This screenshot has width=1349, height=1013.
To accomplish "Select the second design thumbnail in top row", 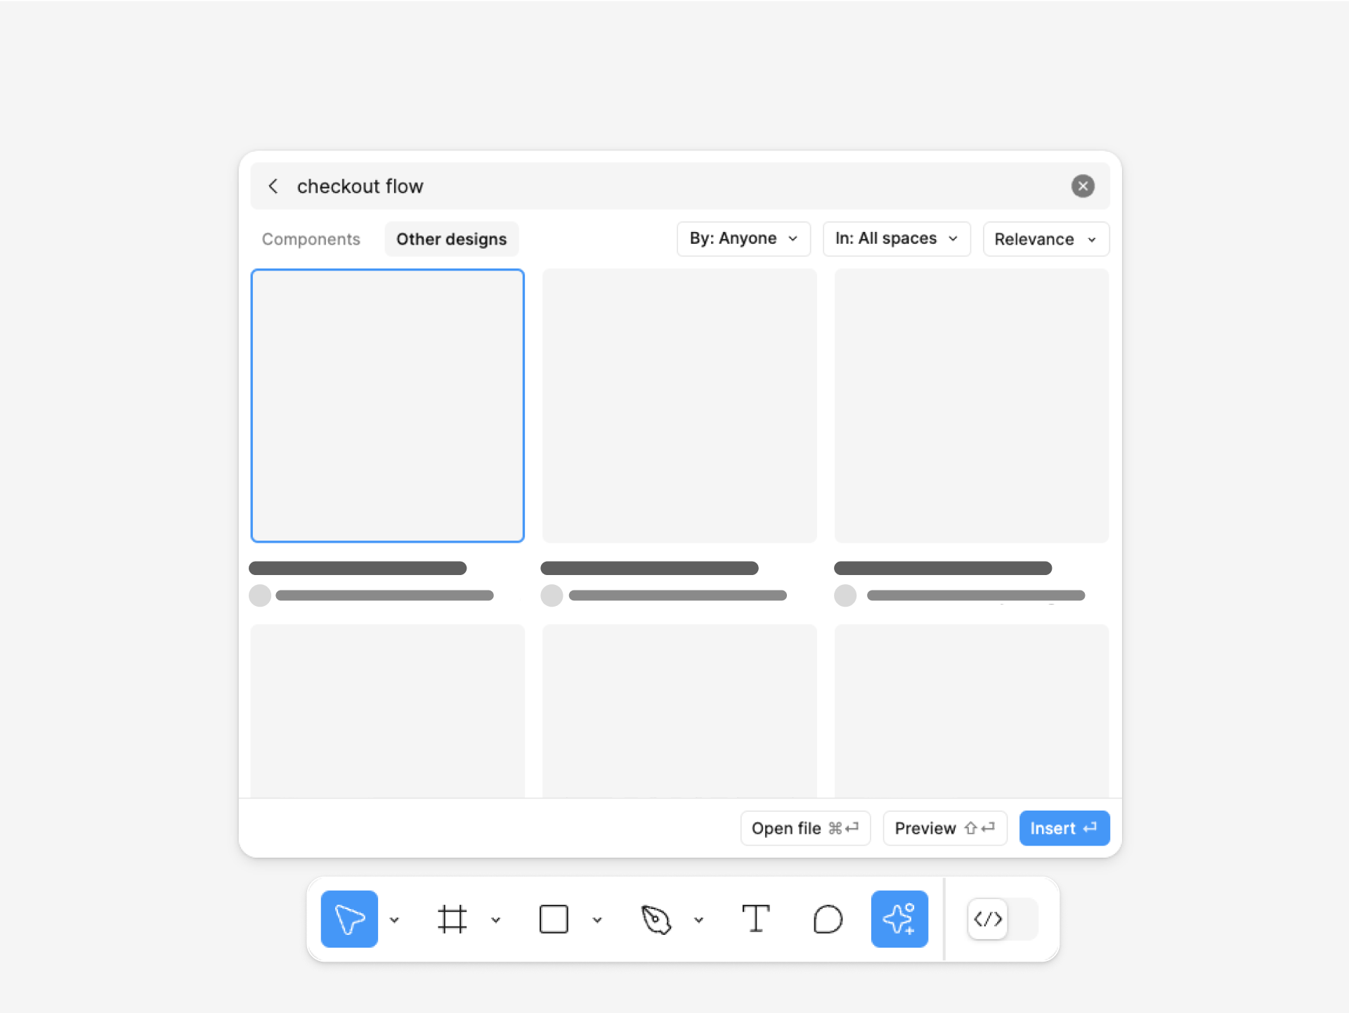I will click(679, 406).
